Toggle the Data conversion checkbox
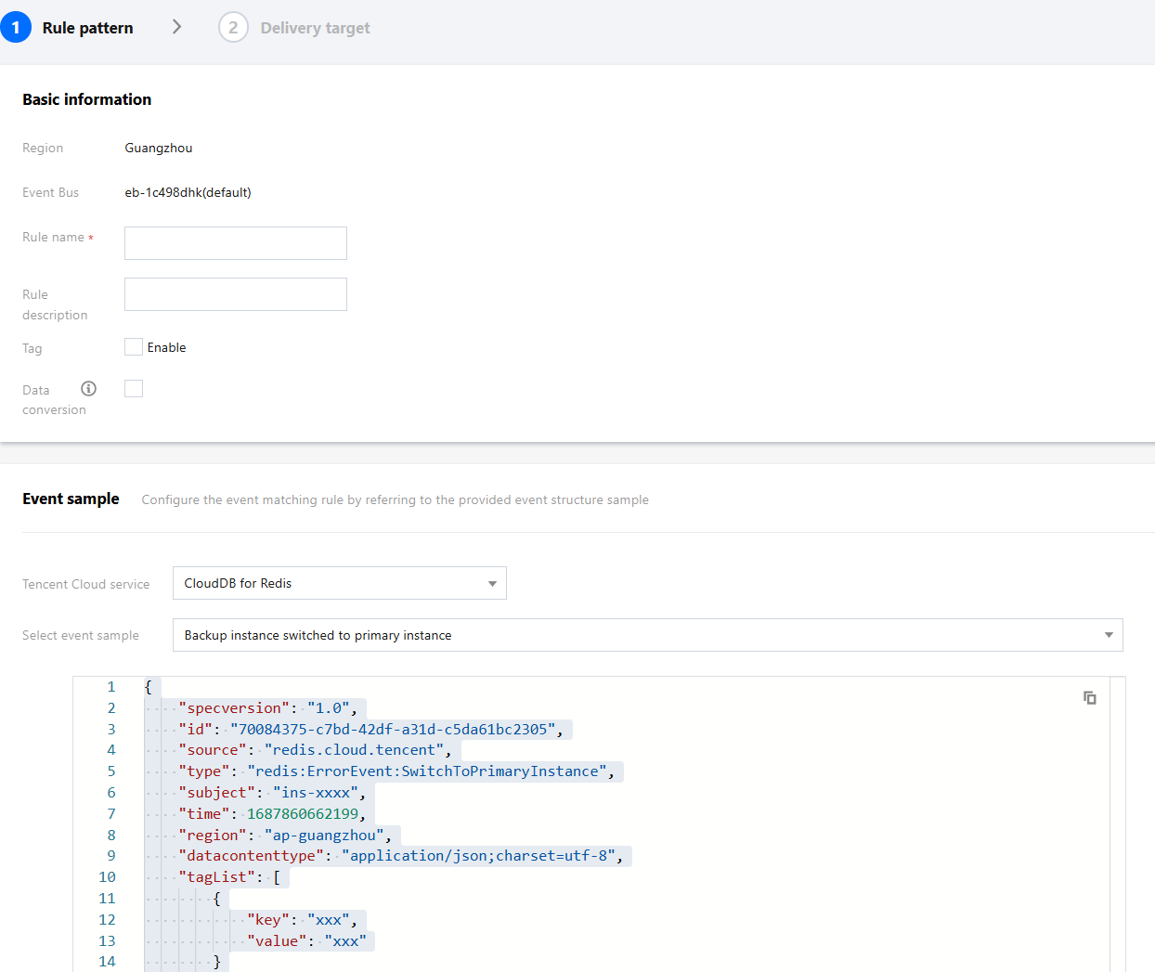The height and width of the screenshot is (972, 1155). click(x=134, y=389)
